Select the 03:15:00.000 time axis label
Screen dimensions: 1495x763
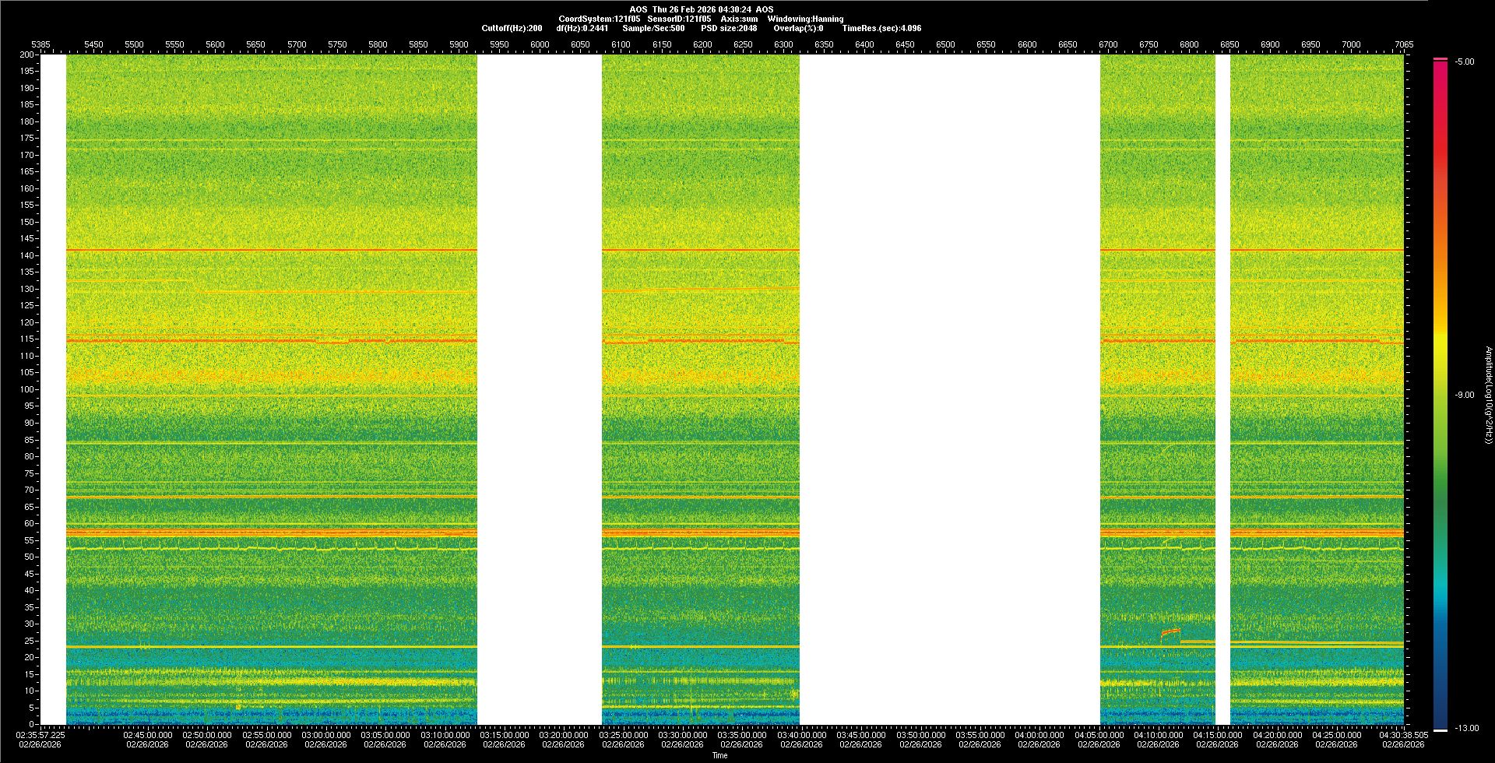coord(504,734)
